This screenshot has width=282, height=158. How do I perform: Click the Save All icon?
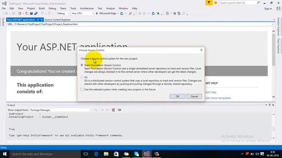[36, 14]
